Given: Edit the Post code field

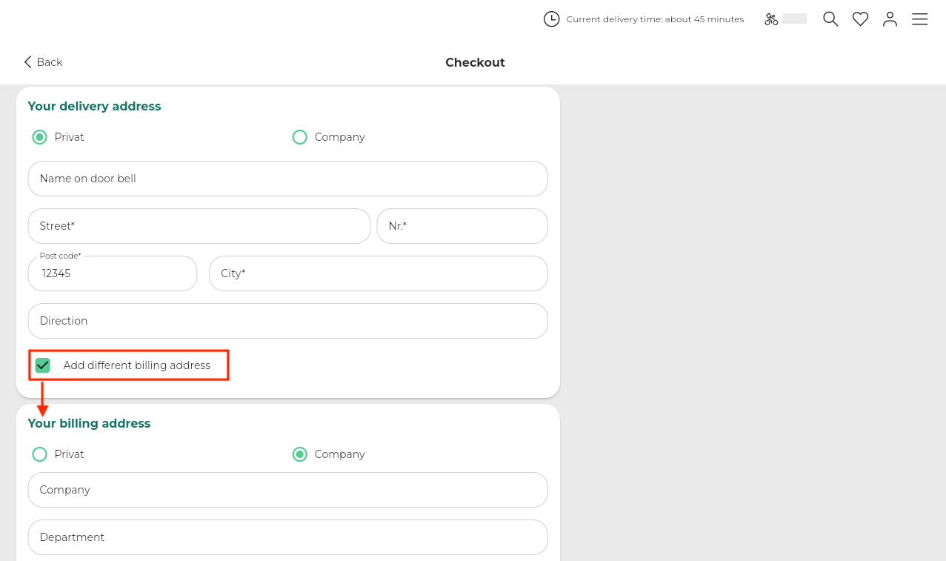Looking at the screenshot, I should [113, 274].
